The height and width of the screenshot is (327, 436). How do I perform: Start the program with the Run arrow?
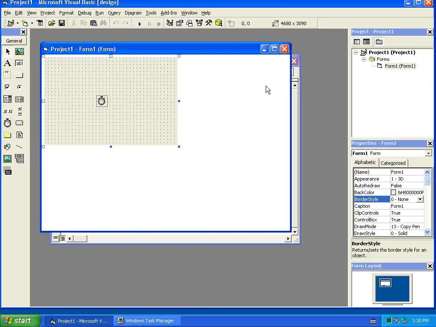click(x=140, y=24)
